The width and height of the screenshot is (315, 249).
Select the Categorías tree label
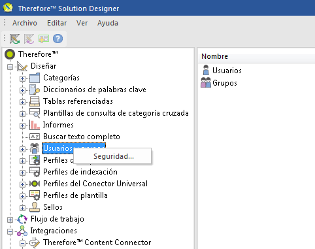click(x=61, y=78)
